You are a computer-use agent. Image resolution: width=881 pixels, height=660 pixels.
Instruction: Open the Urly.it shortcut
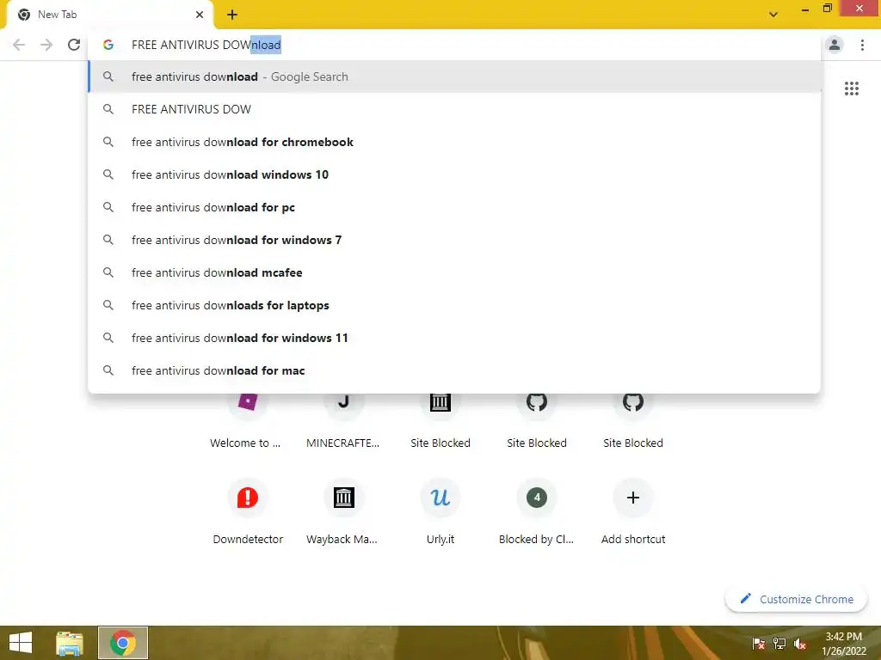[440, 513]
